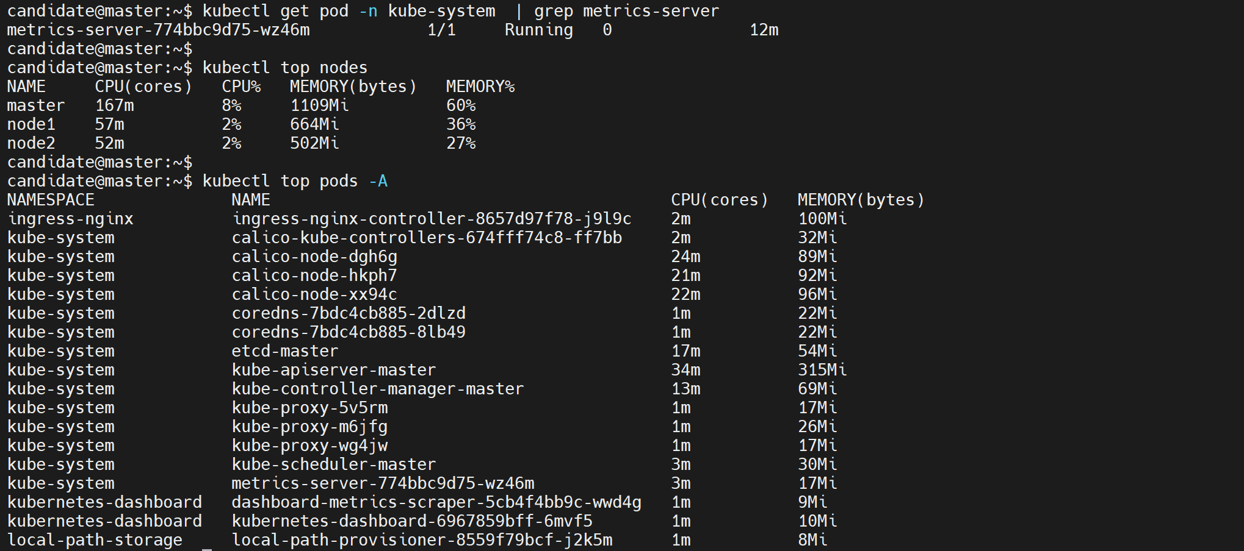Select pod coredns-7bdc4cb885-8lb49
The width and height of the screenshot is (1244, 551).
click(349, 332)
